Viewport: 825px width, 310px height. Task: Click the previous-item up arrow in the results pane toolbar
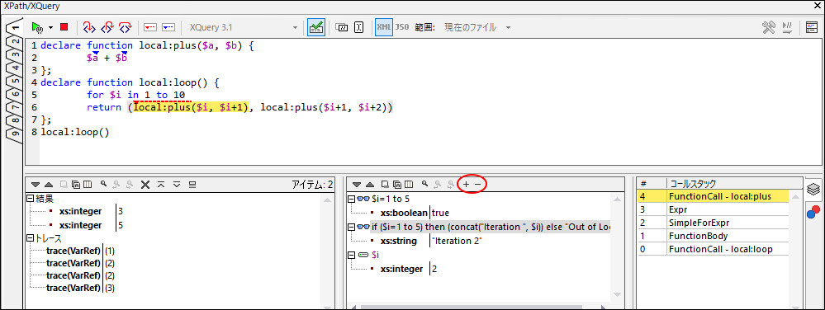(x=49, y=185)
